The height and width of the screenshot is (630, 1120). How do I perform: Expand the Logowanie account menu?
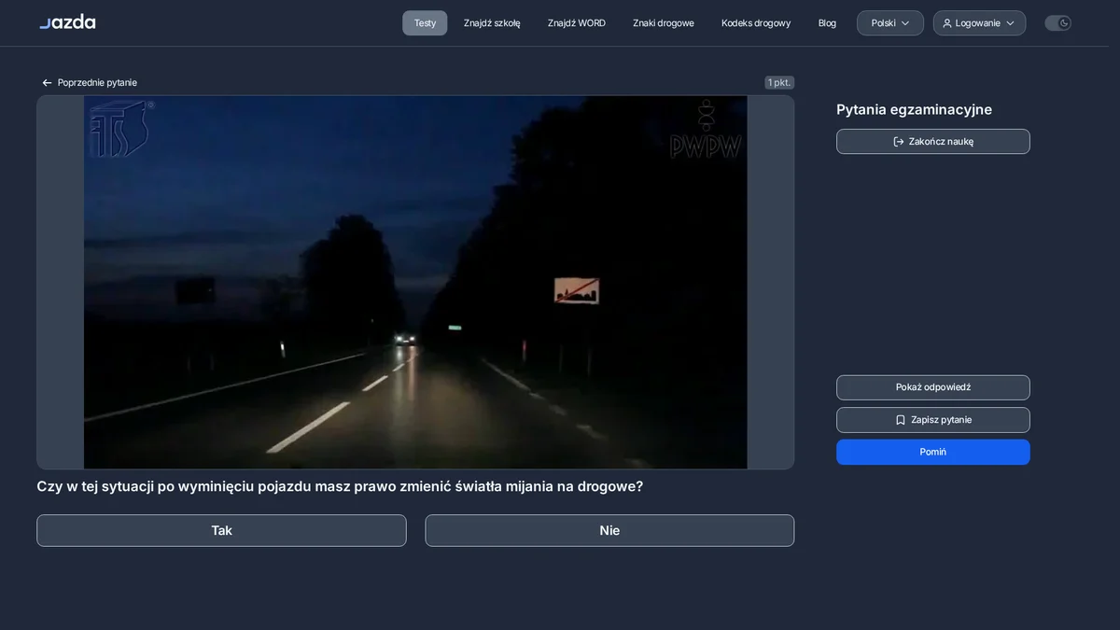[x=979, y=23]
